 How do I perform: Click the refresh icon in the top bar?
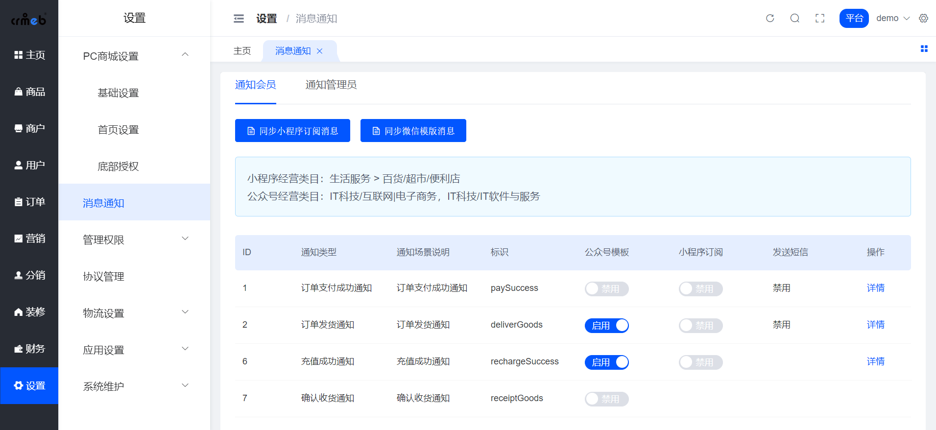pos(770,18)
